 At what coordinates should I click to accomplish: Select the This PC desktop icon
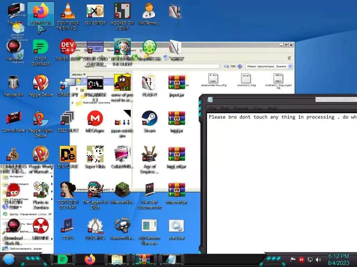click(14, 14)
